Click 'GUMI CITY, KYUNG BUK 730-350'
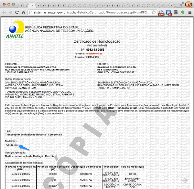194x189 pixels. 115,72
